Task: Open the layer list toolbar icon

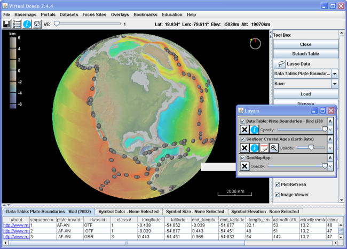Action: click(x=17, y=24)
